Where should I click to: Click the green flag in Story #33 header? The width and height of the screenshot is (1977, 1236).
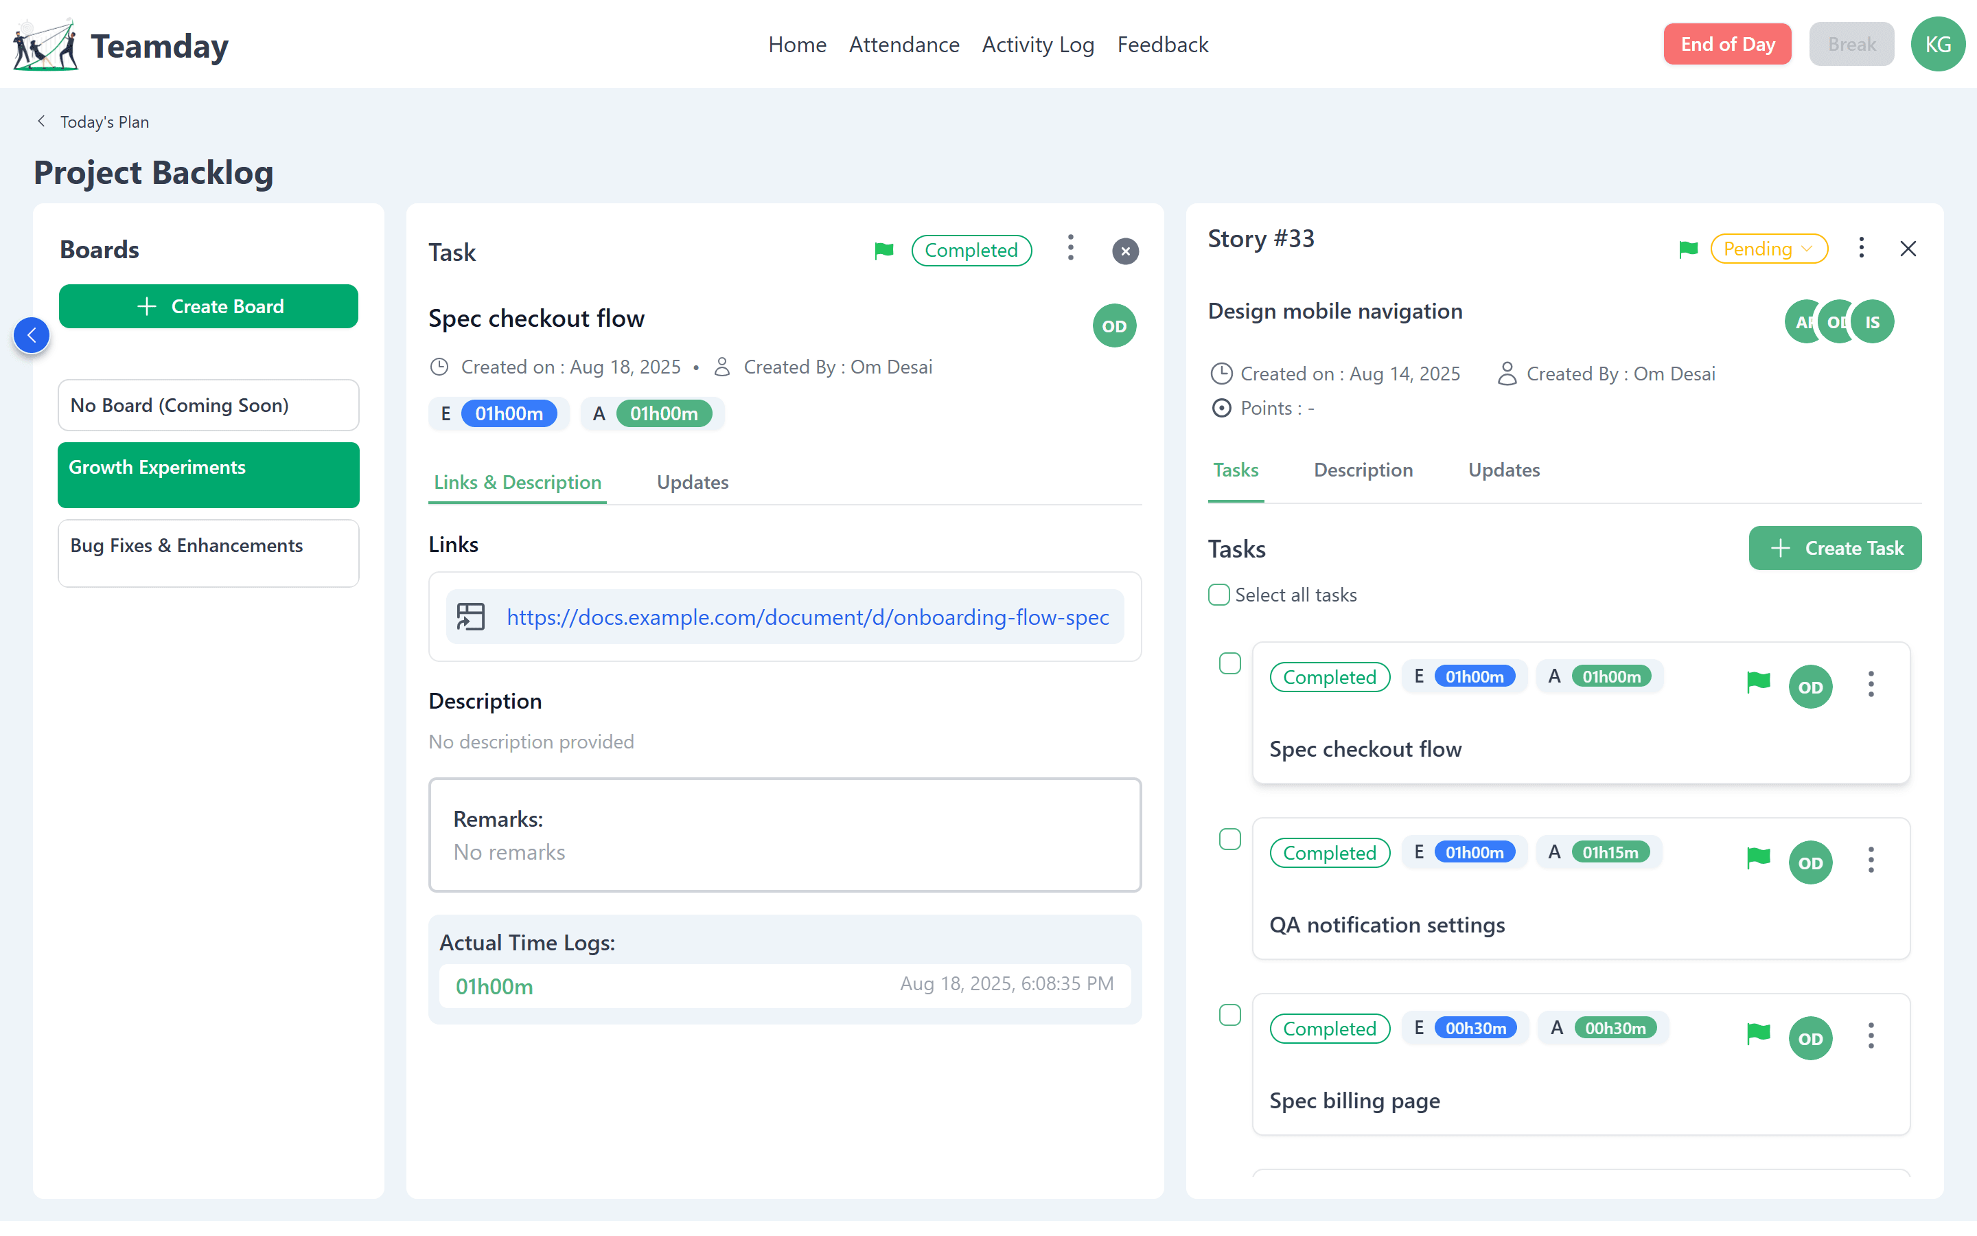pos(1689,249)
